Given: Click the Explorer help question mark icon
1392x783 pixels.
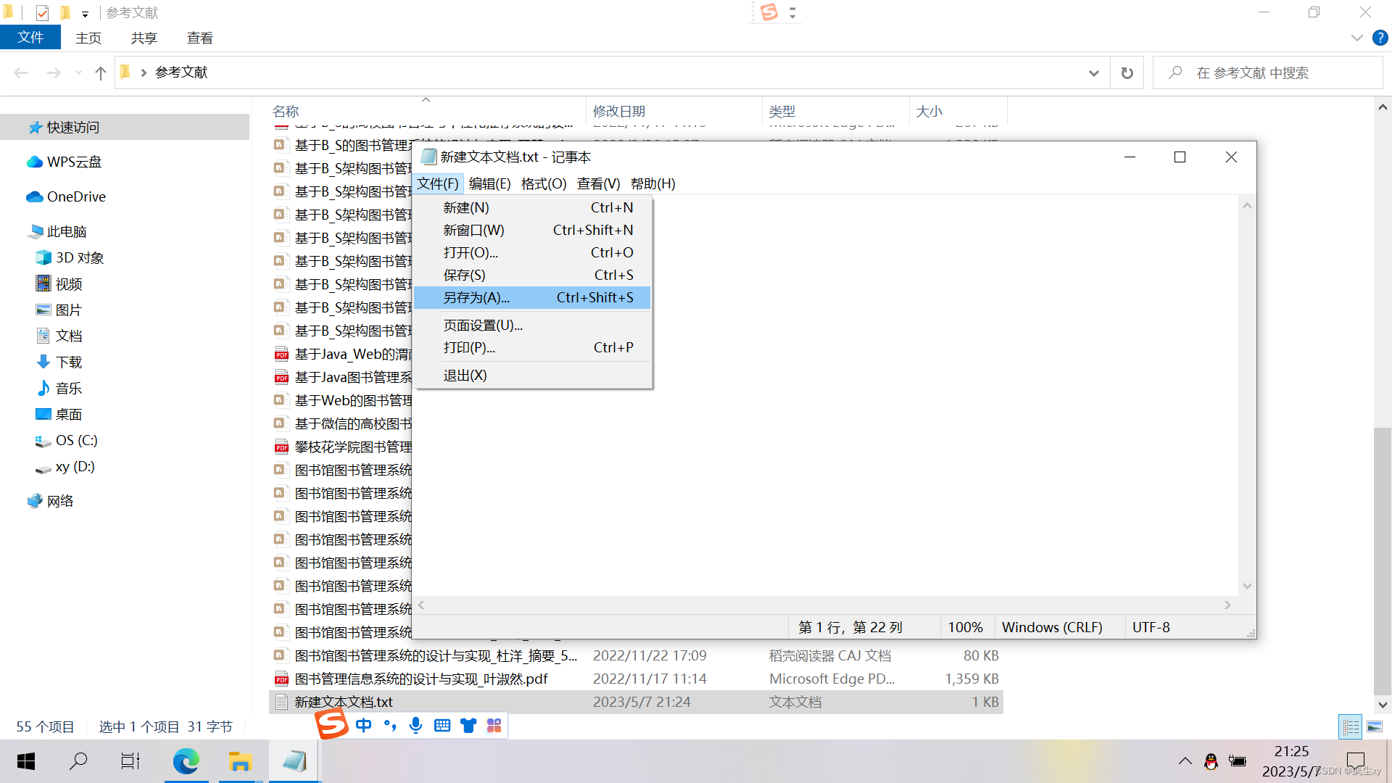Looking at the screenshot, I should (1380, 38).
